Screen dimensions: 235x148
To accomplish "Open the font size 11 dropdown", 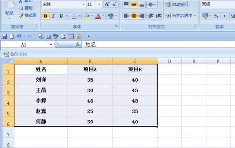I will [99, 4].
